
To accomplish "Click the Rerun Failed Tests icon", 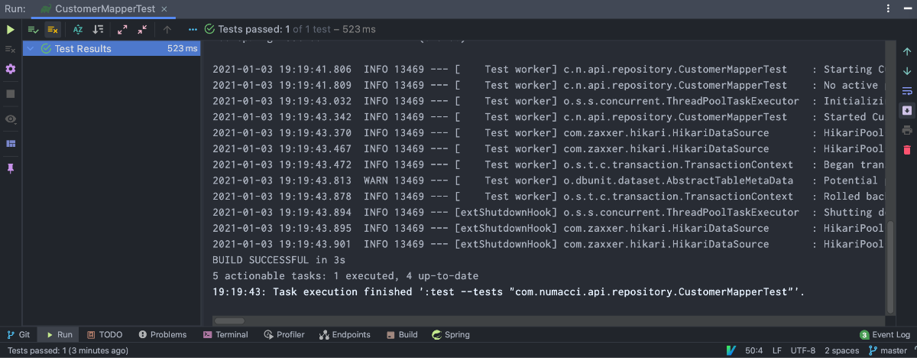I will click(x=11, y=49).
